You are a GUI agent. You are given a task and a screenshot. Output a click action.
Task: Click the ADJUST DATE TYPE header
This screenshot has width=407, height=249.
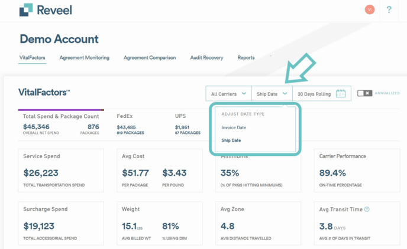(243, 114)
